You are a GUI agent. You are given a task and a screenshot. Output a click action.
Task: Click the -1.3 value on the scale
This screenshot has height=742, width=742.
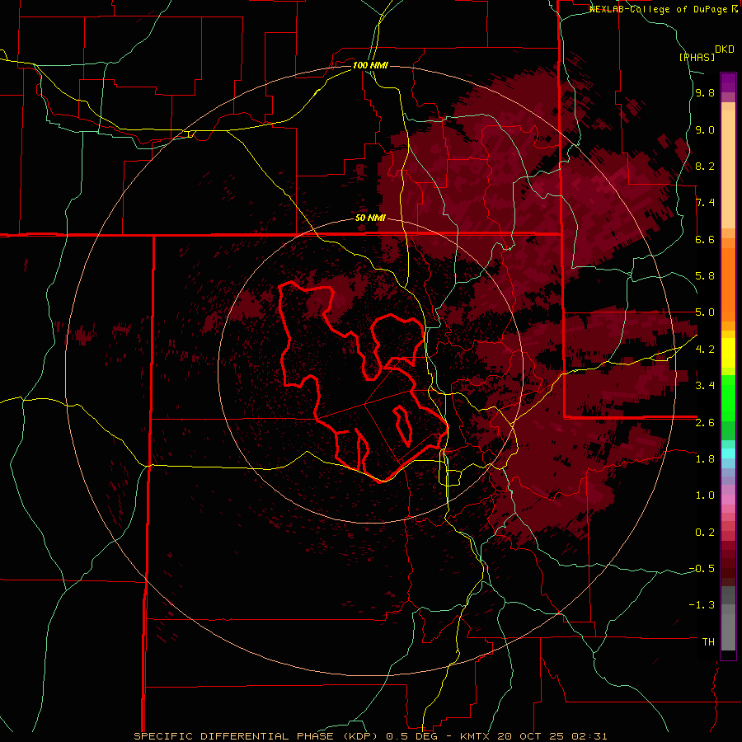click(x=702, y=605)
